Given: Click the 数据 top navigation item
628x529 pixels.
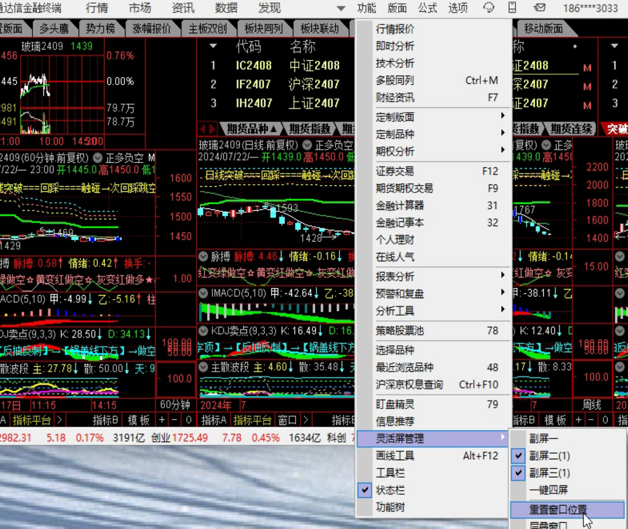Looking at the screenshot, I should point(226,8).
